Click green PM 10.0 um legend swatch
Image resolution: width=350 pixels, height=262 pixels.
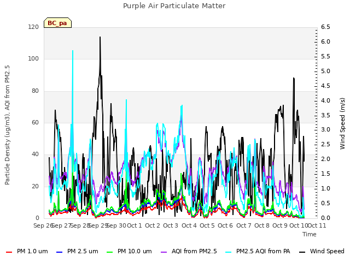click(x=109, y=252)
